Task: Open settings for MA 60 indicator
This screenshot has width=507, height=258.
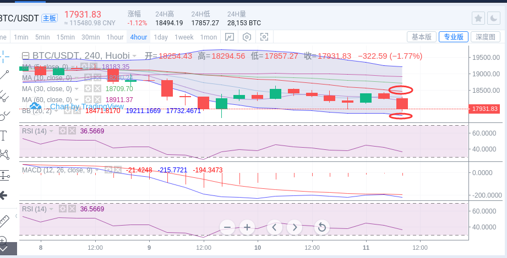Action: pyautogui.click(x=88, y=100)
